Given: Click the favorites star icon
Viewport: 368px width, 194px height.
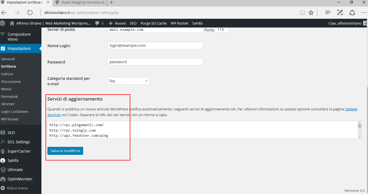Looking at the screenshot, I should click(311, 13).
